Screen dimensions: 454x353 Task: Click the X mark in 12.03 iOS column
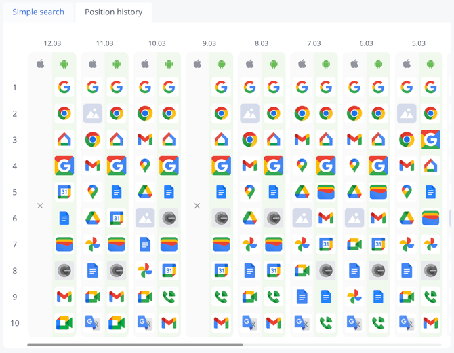click(40, 206)
